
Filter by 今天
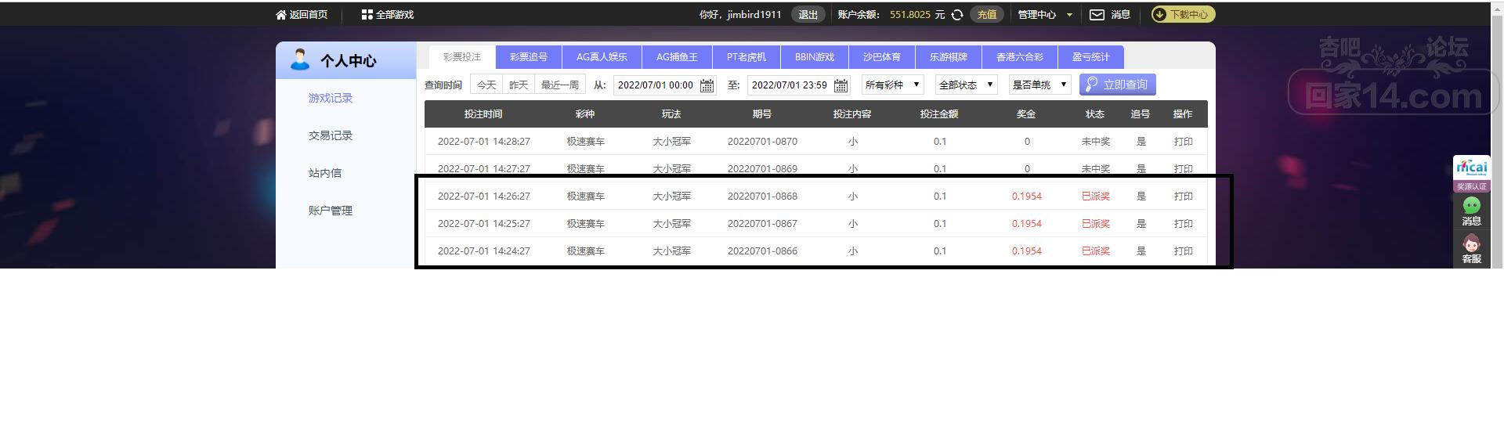coord(486,85)
